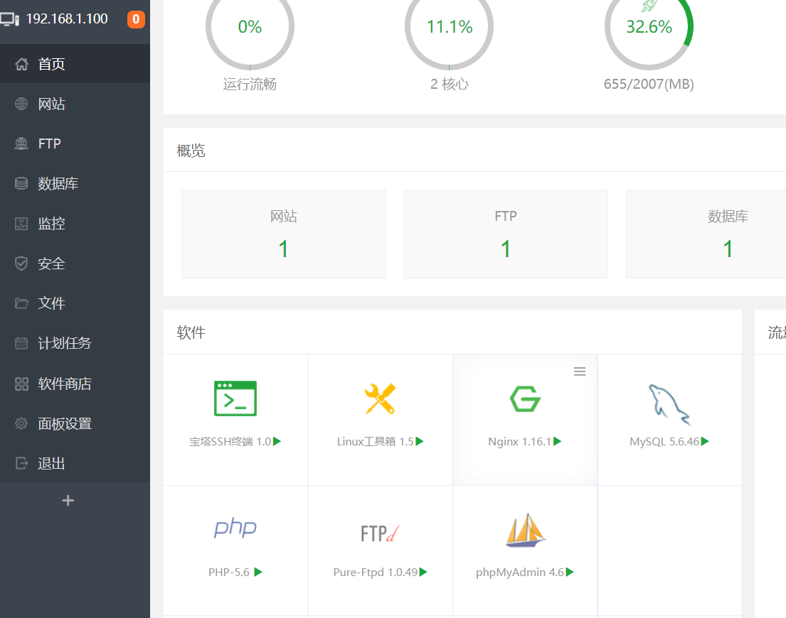Open the PHP logo icon

[235, 527]
